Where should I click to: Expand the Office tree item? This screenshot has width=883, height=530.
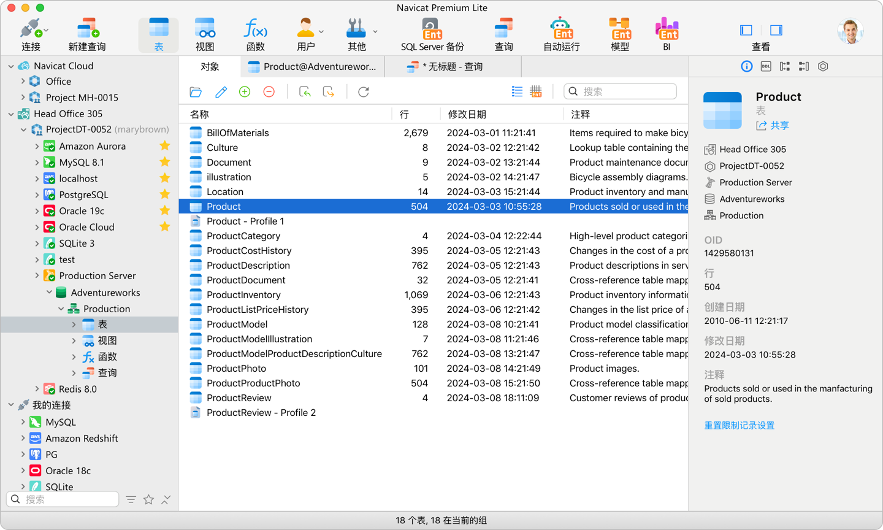25,81
